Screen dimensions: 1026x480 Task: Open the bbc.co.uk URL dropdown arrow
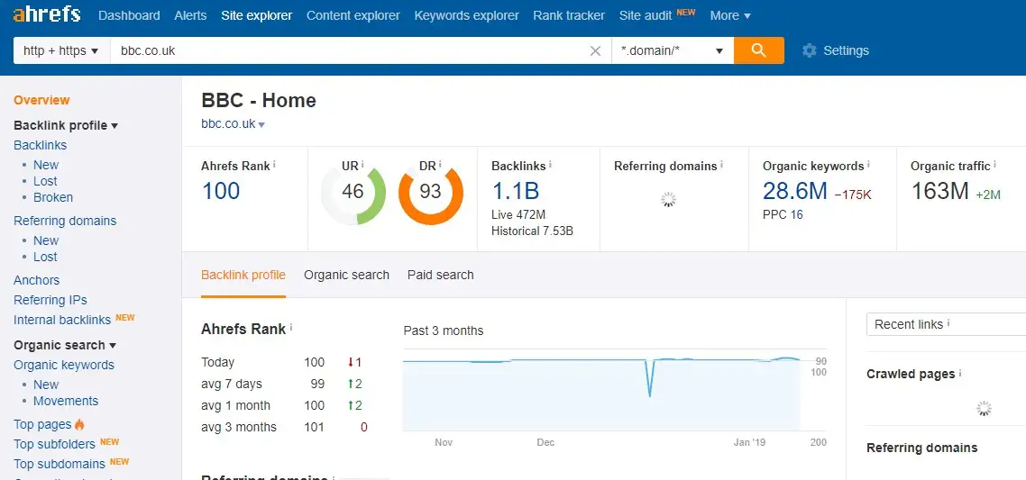[261, 124]
